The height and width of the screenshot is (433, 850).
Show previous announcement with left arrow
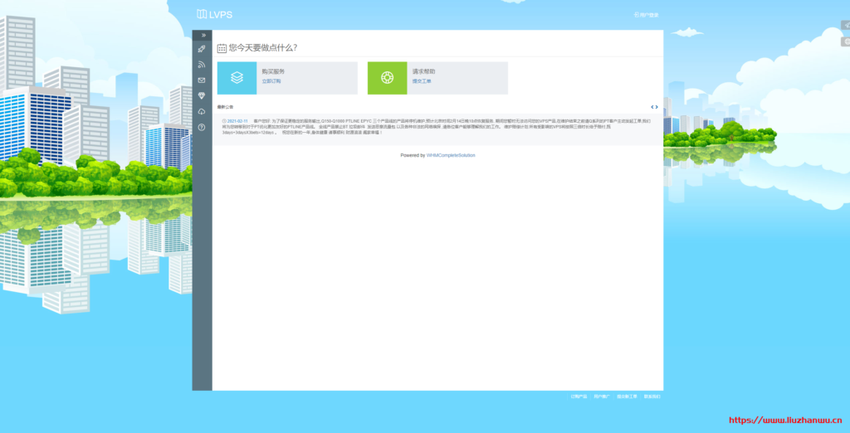coord(652,107)
